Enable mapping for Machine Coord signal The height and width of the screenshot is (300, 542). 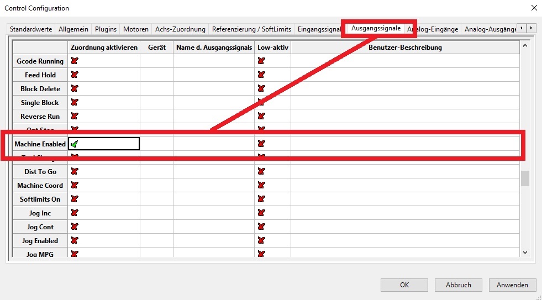(75, 185)
